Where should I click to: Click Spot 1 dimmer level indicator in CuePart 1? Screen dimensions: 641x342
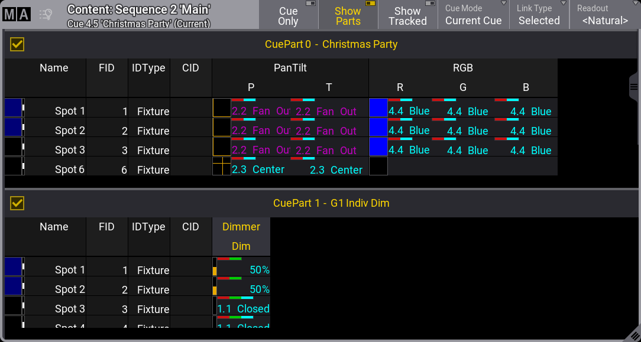pos(215,267)
